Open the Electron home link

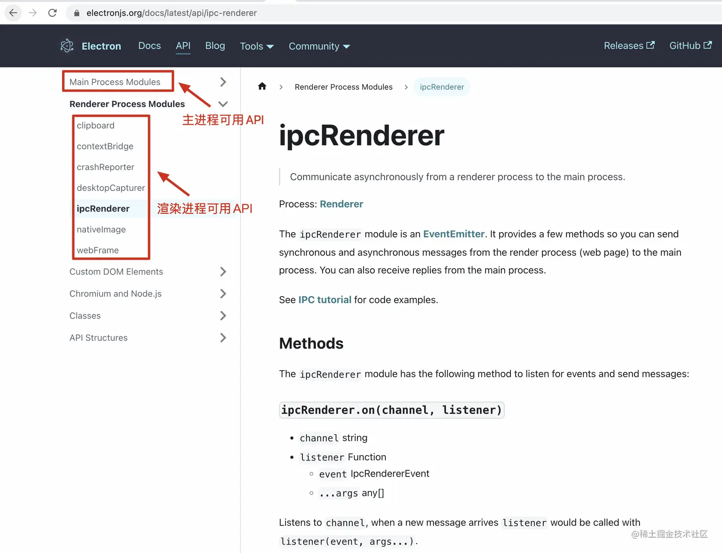[101, 46]
